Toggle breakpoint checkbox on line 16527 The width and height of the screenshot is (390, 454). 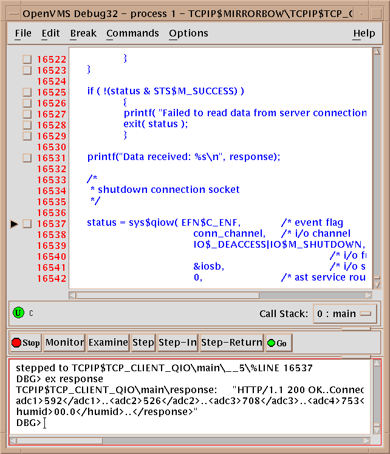(27, 114)
